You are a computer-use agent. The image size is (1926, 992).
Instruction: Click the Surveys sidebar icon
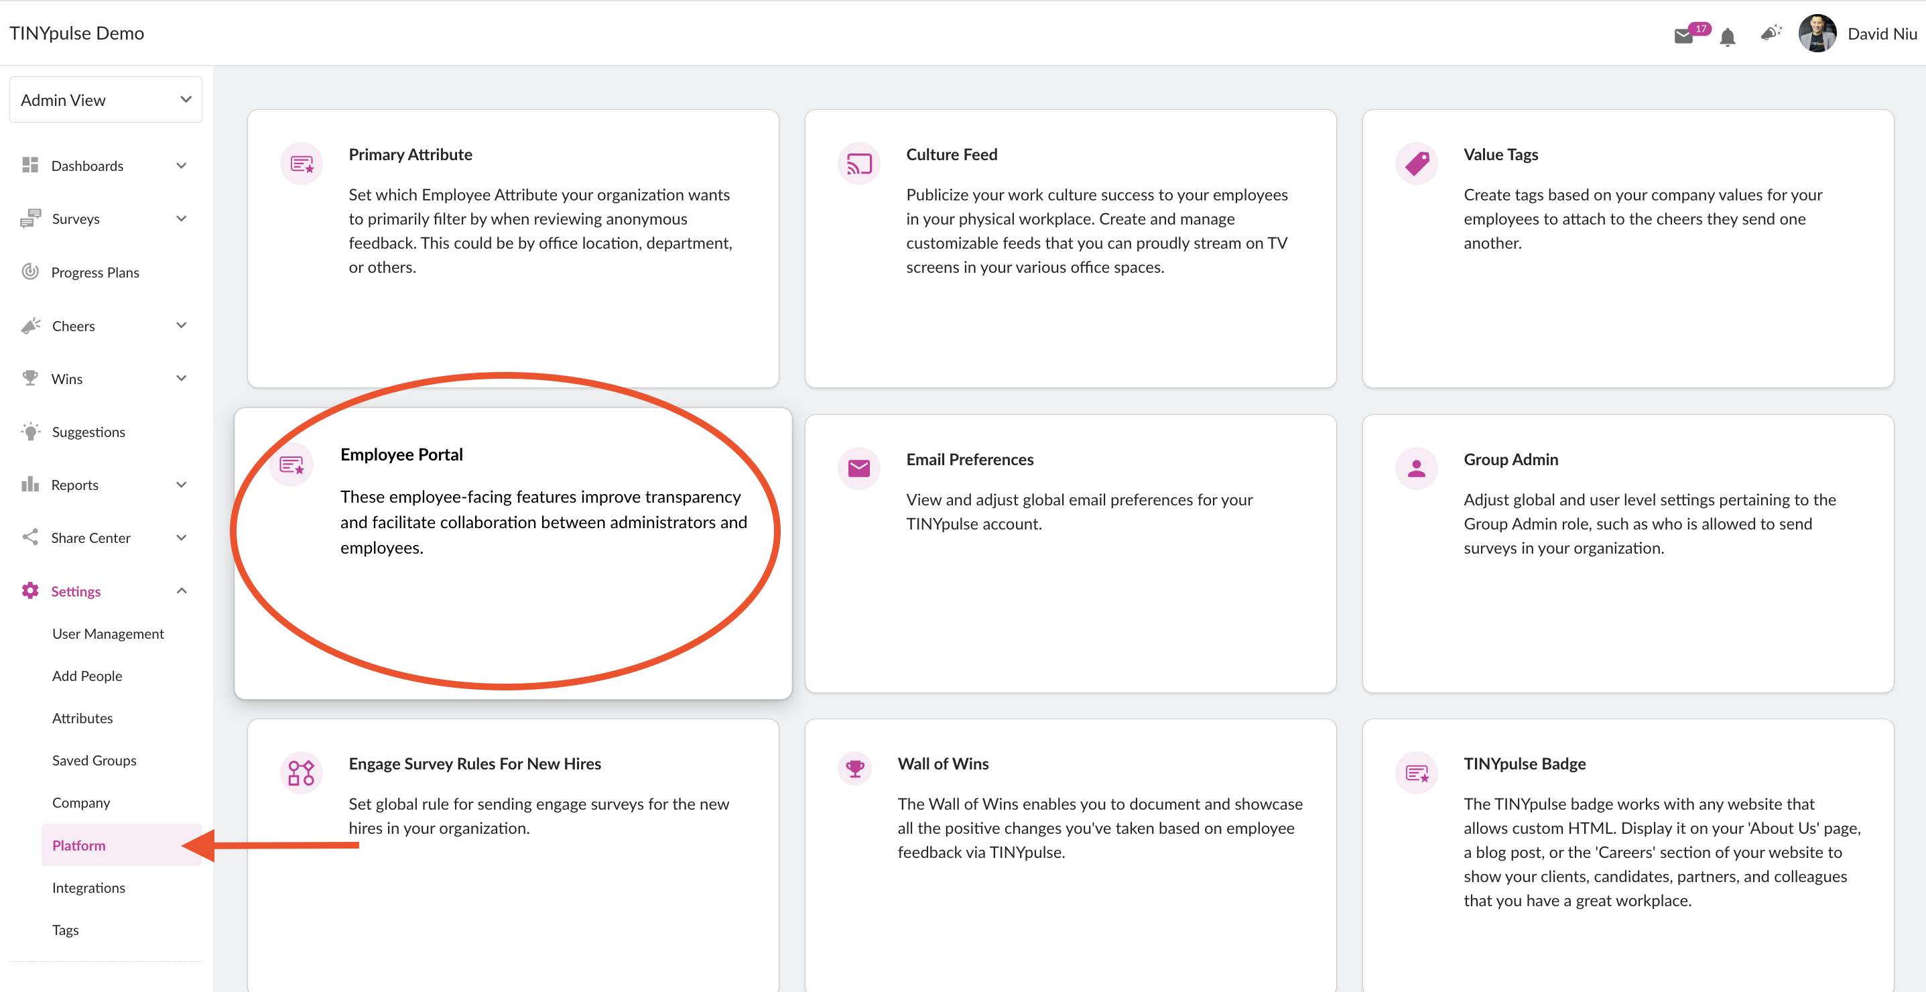31,219
